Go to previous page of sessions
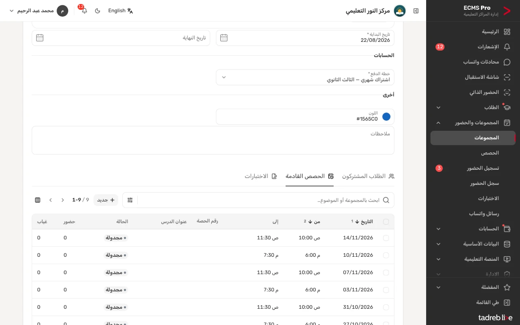This screenshot has width=520, height=325. tap(63, 200)
